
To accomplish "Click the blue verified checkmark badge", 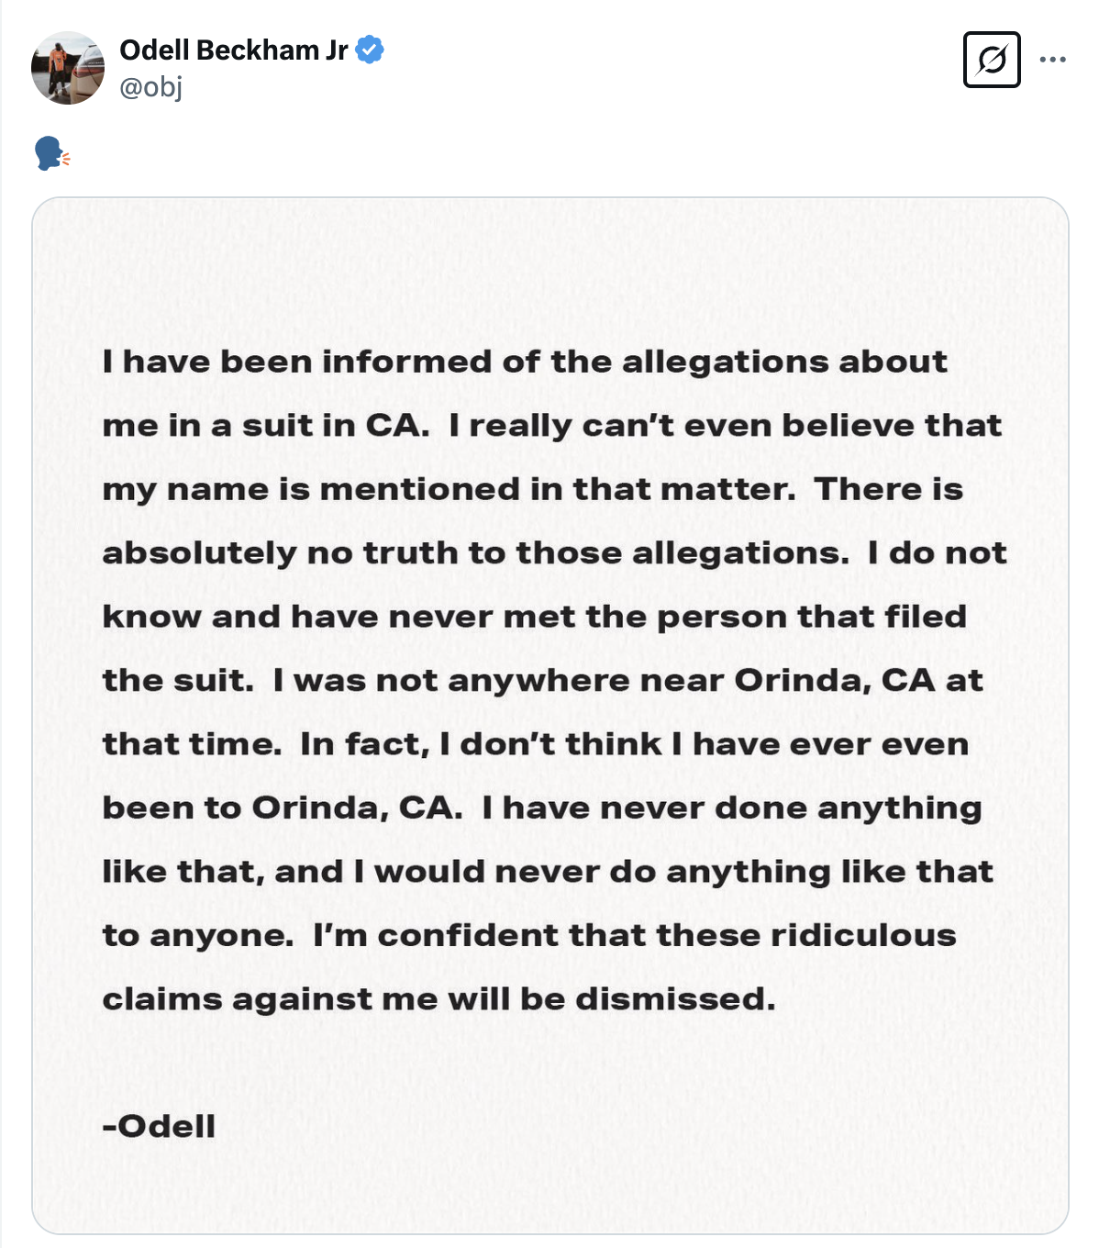I will point(370,50).
